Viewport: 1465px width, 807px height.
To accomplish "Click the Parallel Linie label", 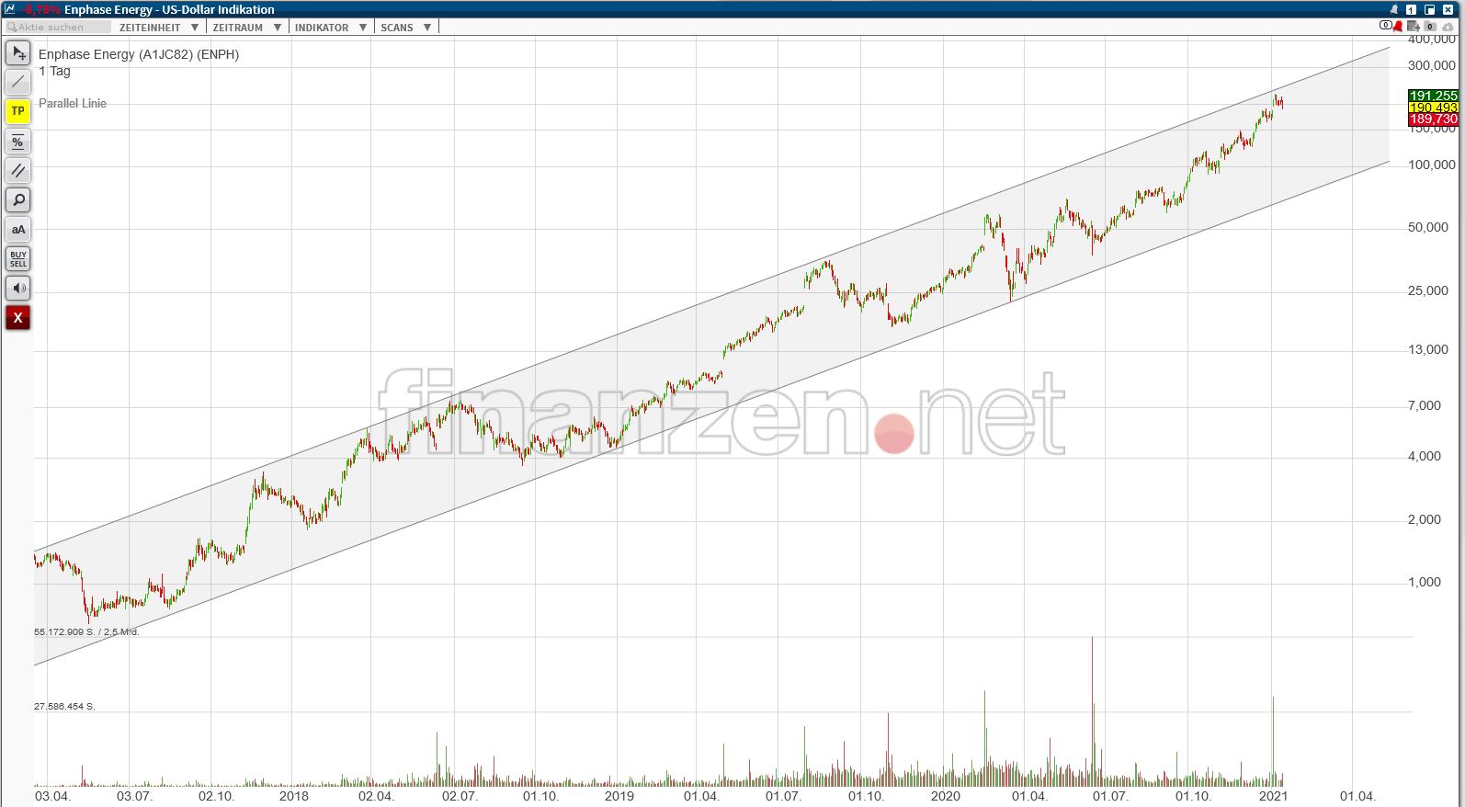I will tap(73, 103).
